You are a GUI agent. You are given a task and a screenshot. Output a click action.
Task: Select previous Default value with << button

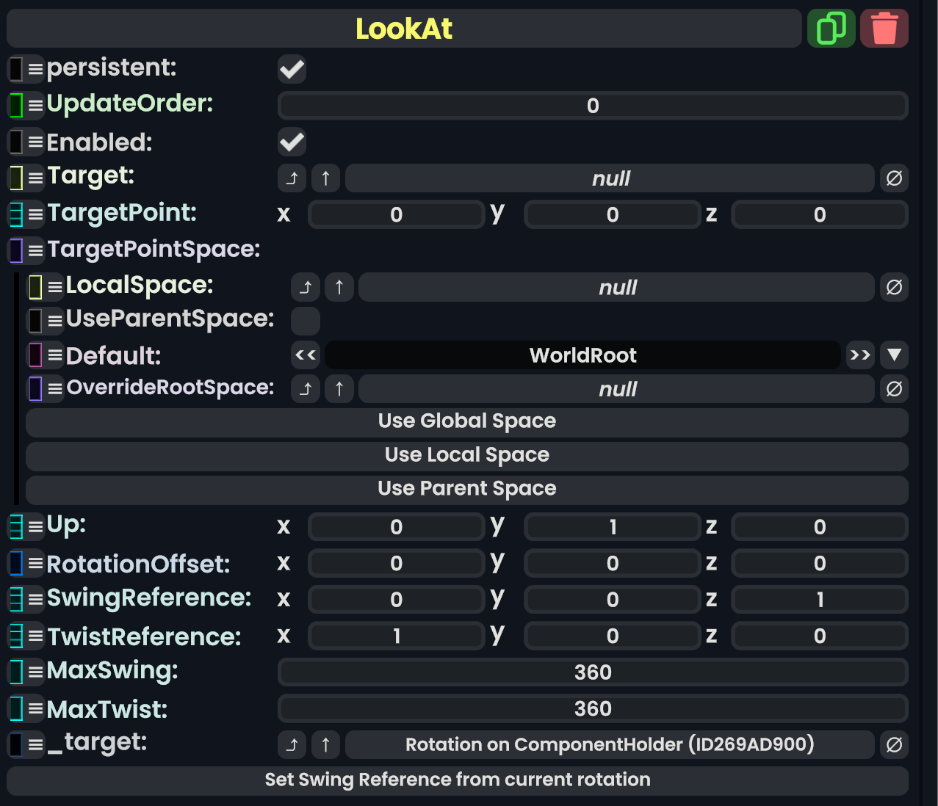[305, 355]
